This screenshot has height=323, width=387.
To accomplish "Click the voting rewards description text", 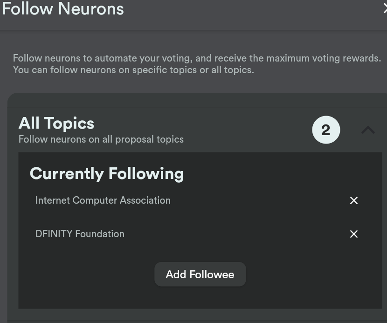I will point(197,58).
